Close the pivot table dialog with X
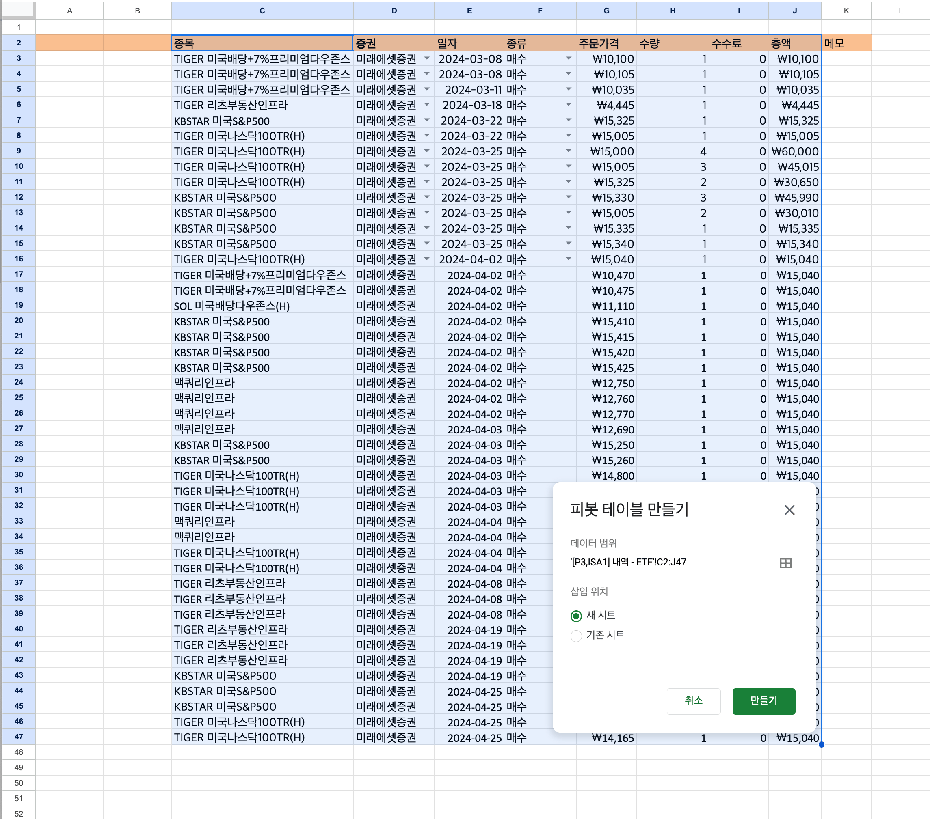The height and width of the screenshot is (819, 930). coord(789,510)
